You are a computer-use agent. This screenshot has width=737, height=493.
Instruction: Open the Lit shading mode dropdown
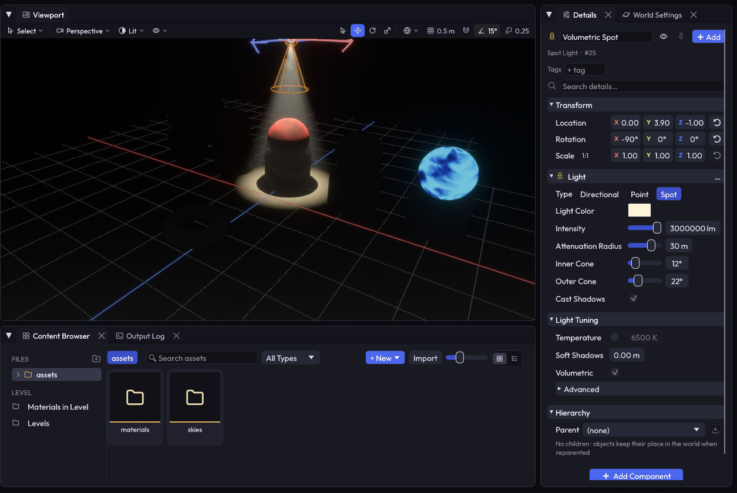[x=131, y=31]
